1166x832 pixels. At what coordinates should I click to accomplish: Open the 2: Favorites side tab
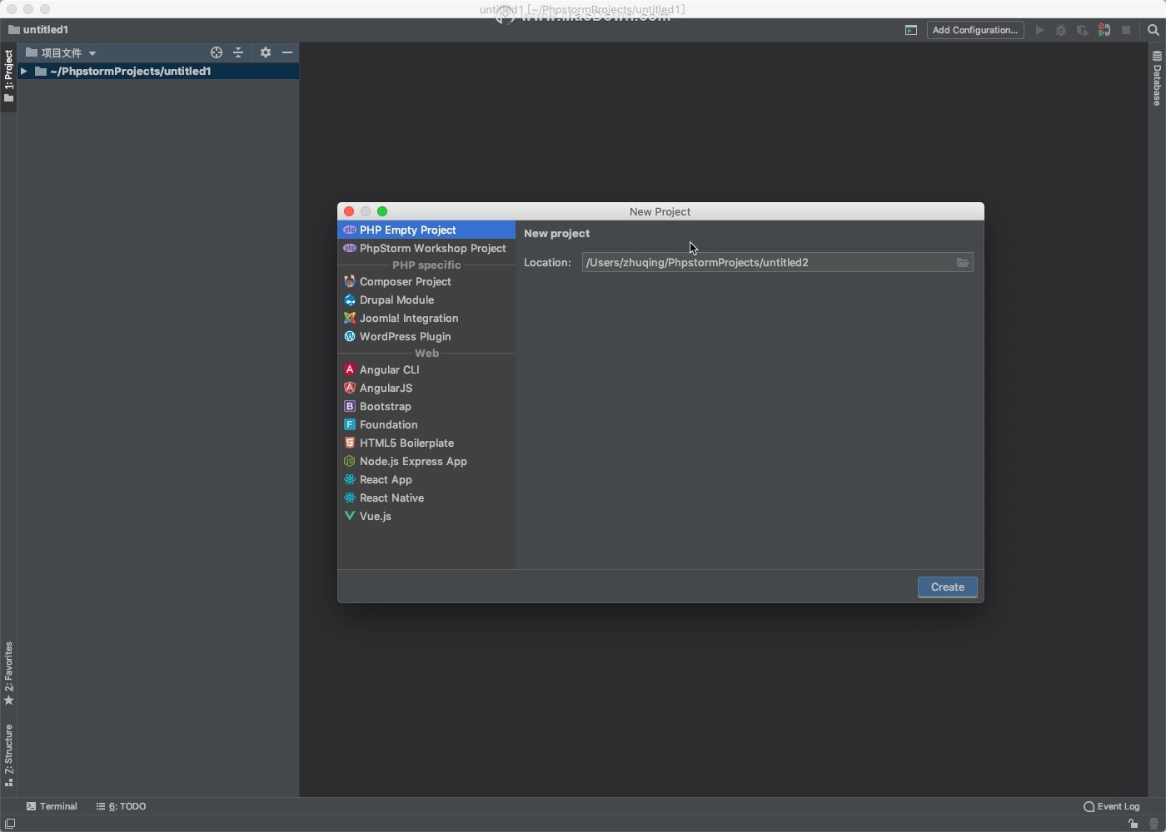point(8,673)
